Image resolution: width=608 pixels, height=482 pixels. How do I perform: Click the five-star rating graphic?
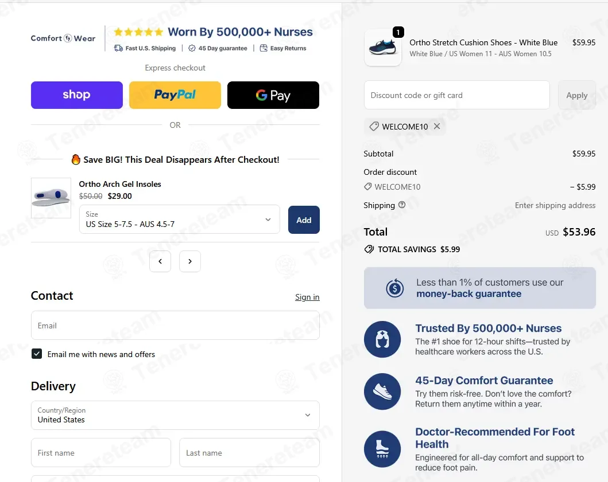tap(138, 32)
